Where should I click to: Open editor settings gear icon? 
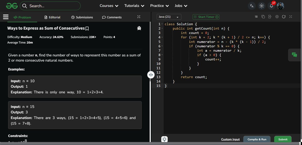pos(277,17)
